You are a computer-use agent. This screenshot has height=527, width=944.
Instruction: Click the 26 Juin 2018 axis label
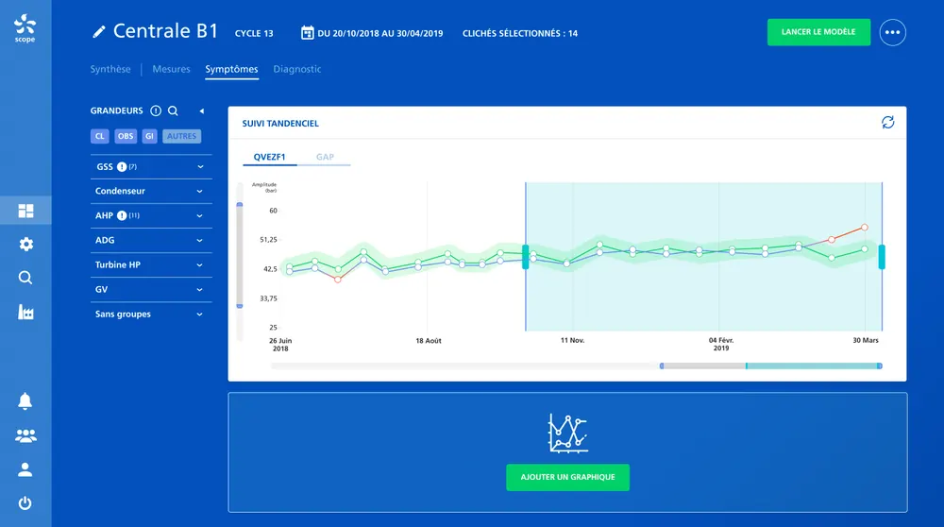click(280, 345)
